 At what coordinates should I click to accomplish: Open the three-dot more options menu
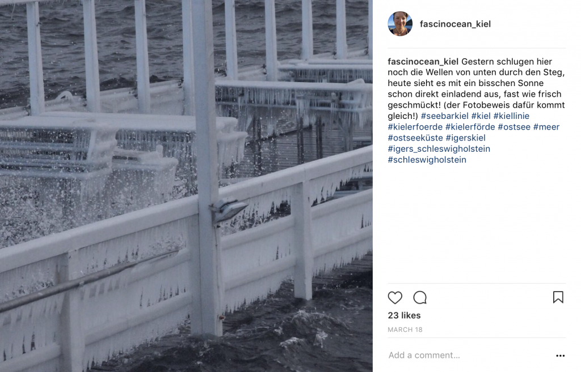560,356
